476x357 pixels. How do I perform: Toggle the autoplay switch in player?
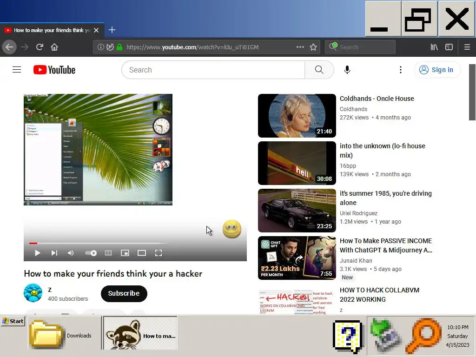pos(91,253)
